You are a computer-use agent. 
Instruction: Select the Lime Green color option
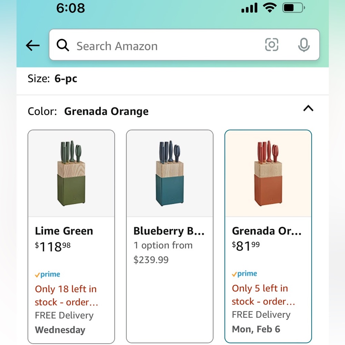point(71,237)
